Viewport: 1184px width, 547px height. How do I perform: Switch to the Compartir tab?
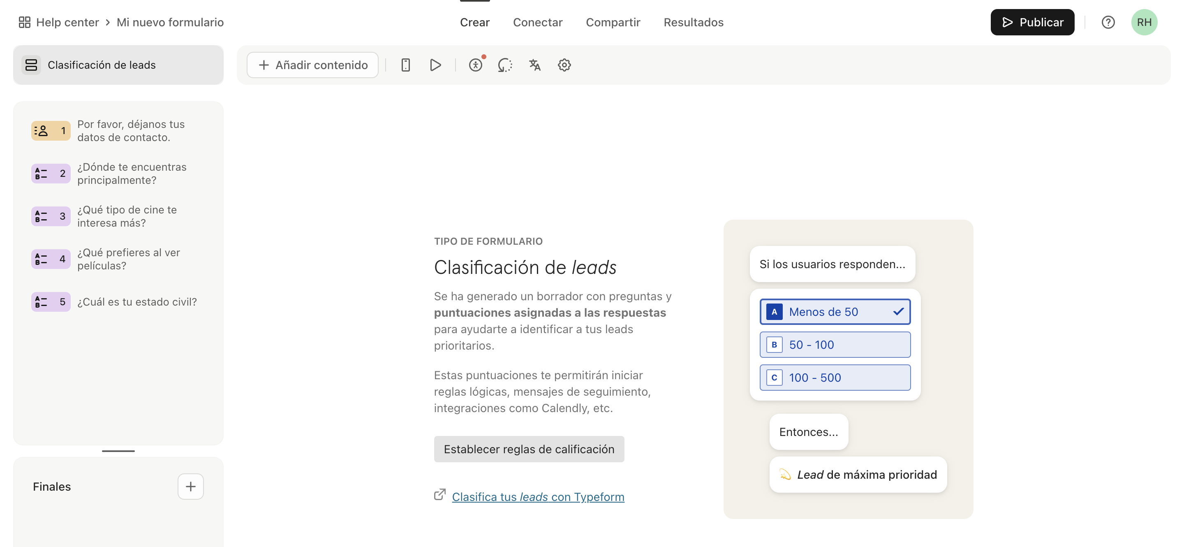[613, 22]
